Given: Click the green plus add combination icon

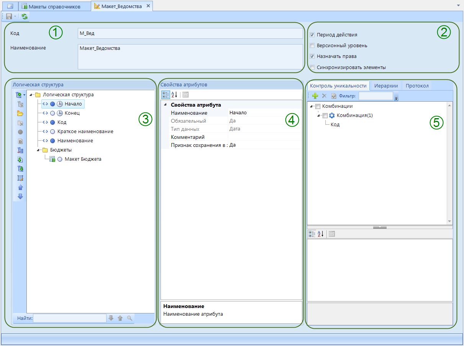Looking at the screenshot, I should tap(315, 96).
